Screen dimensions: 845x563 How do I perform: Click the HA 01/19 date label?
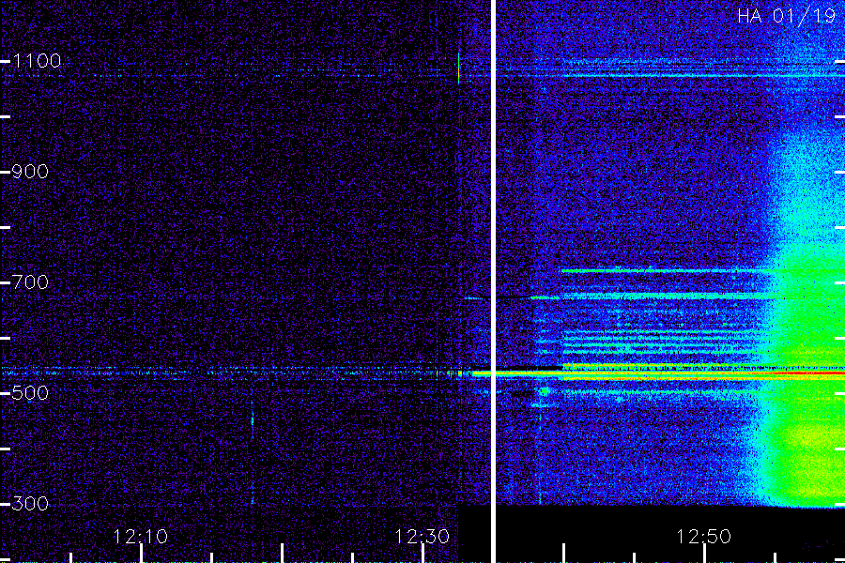(x=786, y=16)
